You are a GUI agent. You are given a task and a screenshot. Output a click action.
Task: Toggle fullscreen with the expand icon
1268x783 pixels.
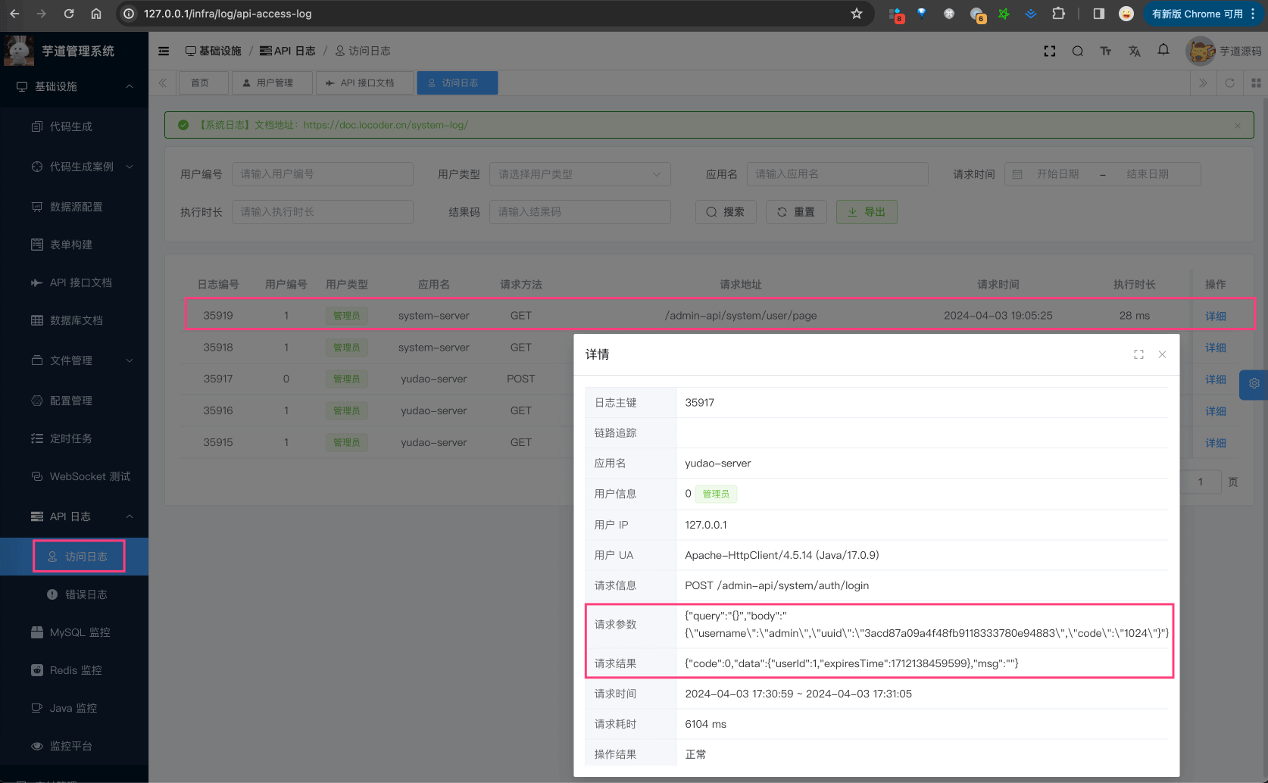pyautogui.click(x=1050, y=51)
